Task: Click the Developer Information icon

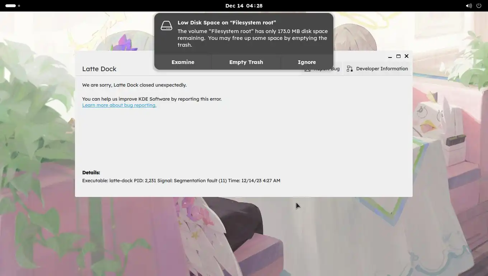Action: (349, 69)
